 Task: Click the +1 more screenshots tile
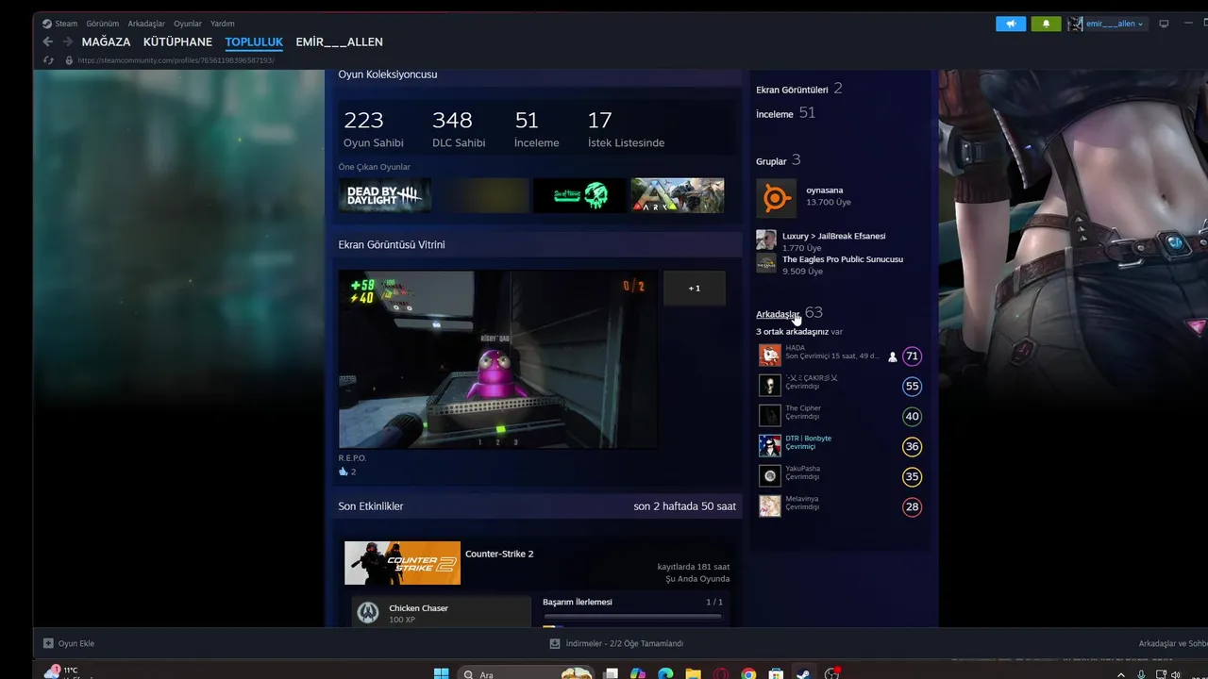pyautogui.click(x=695, y=288)
